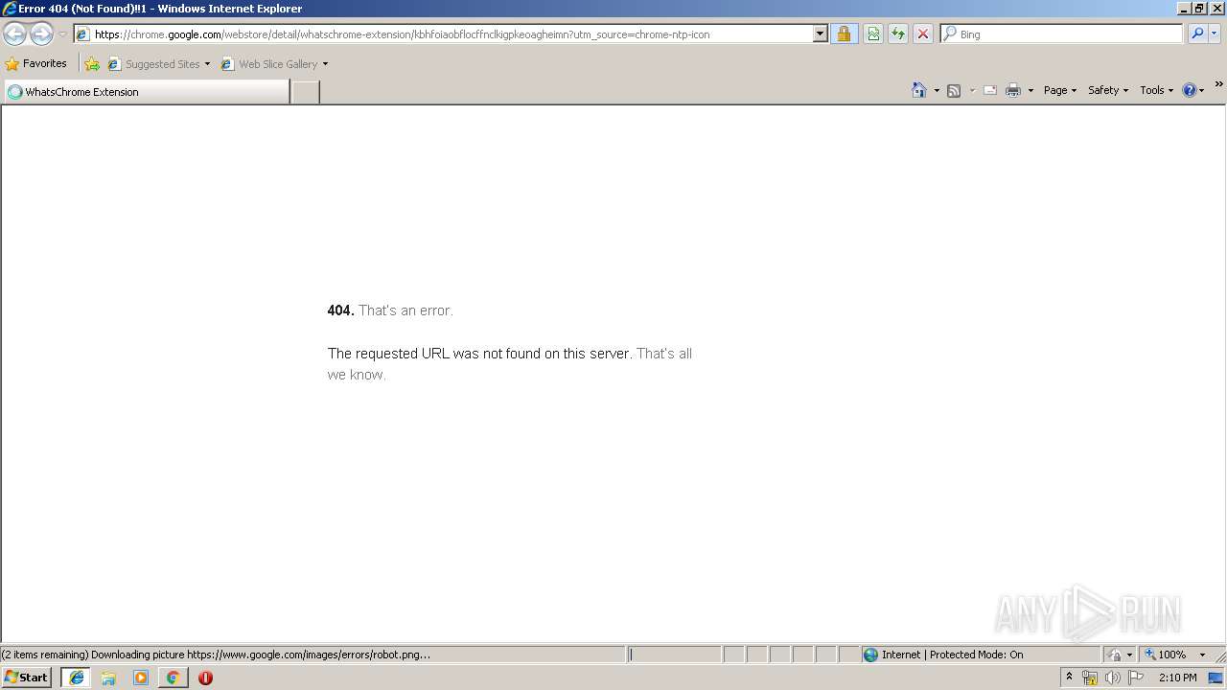Viewport: 1227px width, 690px height.
Task: Open the 100% zoom level dropdown
Action: point(1202,655)
